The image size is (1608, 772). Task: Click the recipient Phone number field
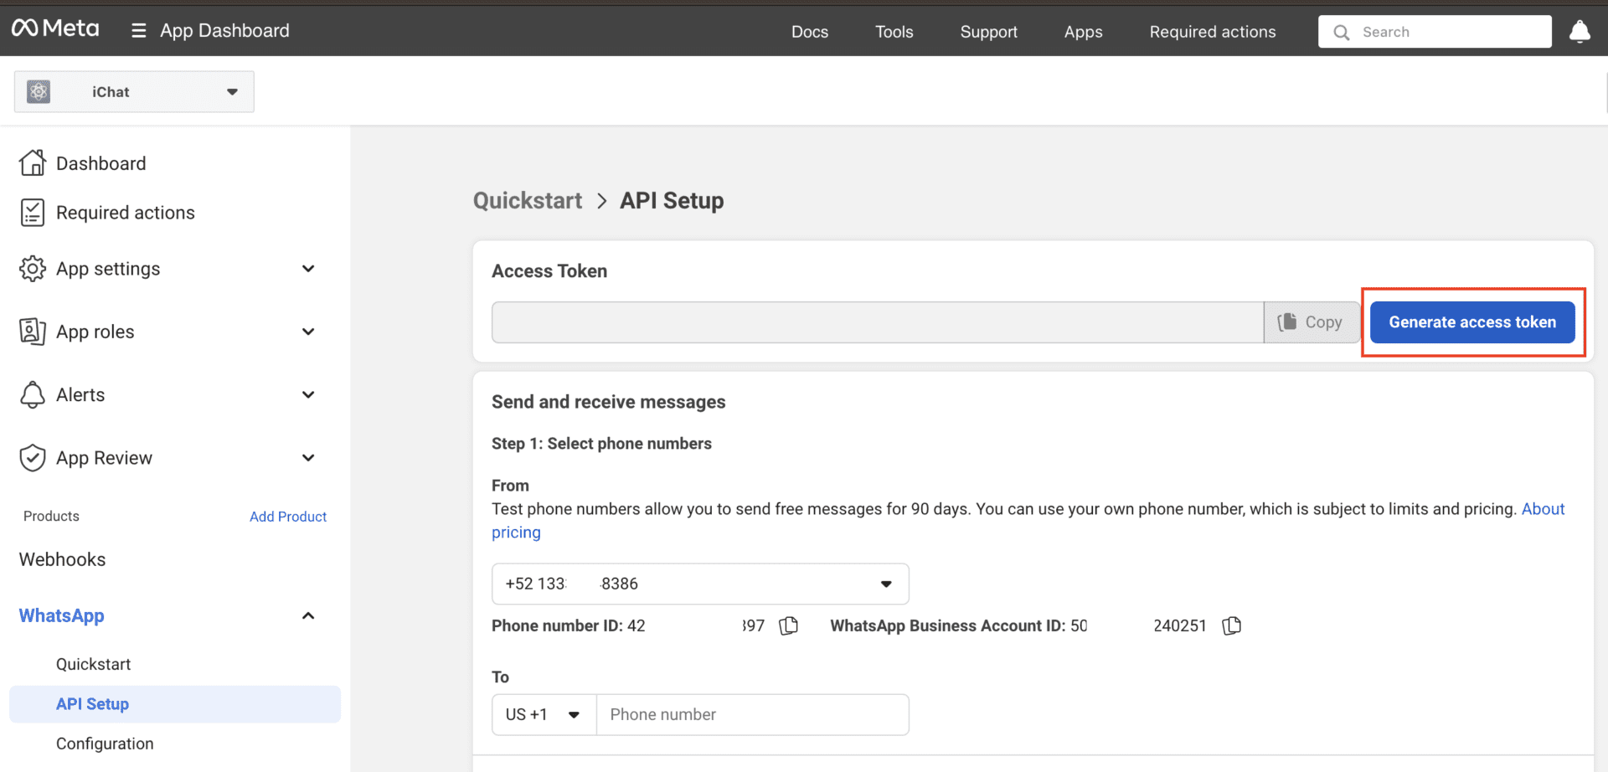click(x=752, y=715)
